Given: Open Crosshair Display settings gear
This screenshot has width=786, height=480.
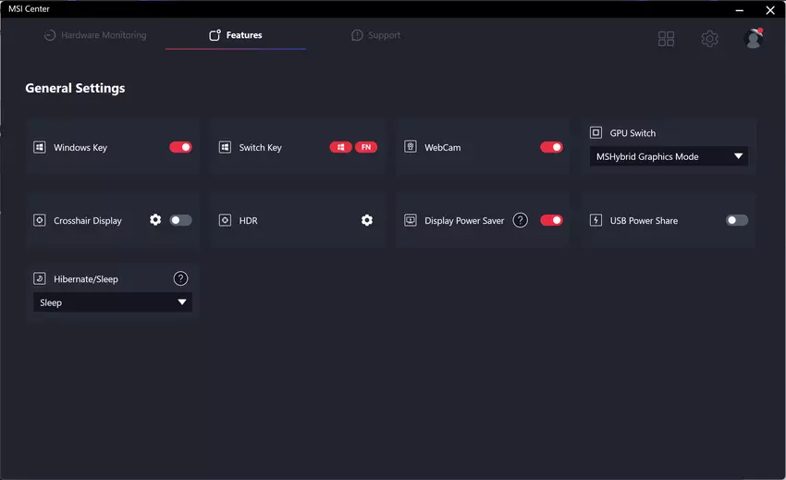Looking at the screenshot, I should [x=155, y=220].
